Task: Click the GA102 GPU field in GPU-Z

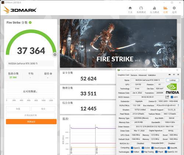Action: tap(138, 84)
